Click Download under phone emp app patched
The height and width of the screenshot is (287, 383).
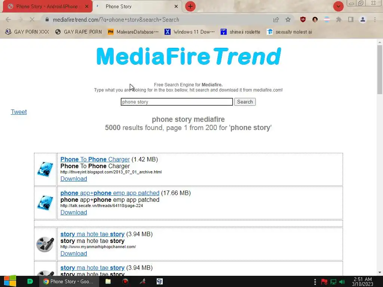74,213
